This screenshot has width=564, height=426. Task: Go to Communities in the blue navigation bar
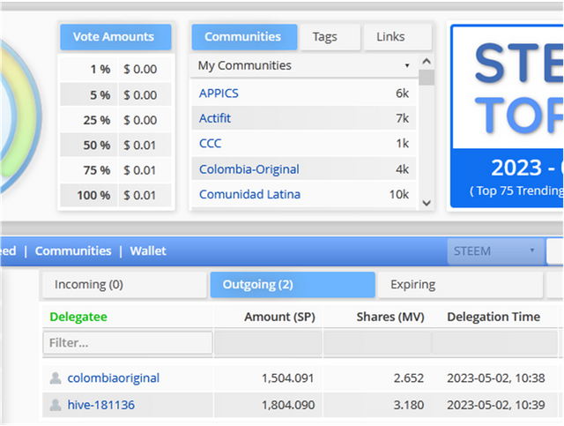tap(73, 251)
